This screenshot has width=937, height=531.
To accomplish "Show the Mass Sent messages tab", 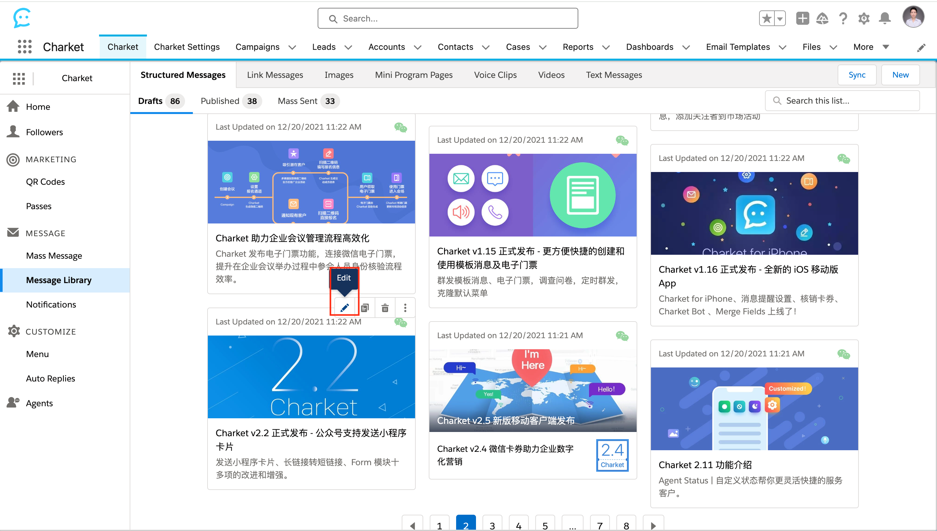I will tap(308, 101).
